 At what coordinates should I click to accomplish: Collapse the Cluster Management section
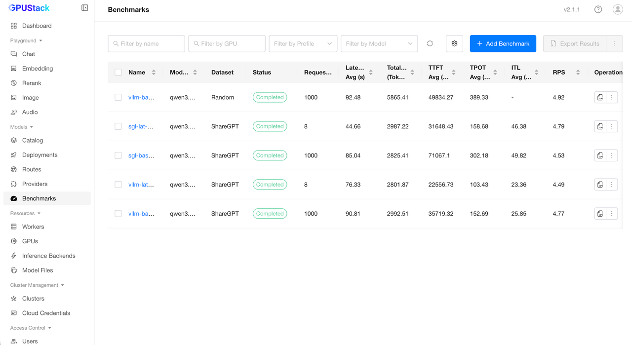37,285
